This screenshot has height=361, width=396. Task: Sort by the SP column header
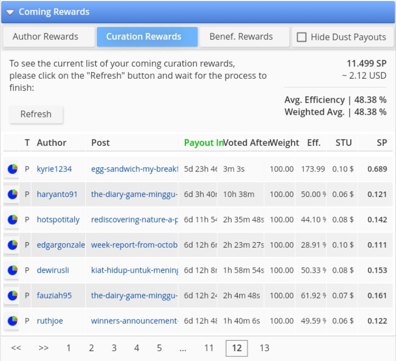click(x=381, y=143)
